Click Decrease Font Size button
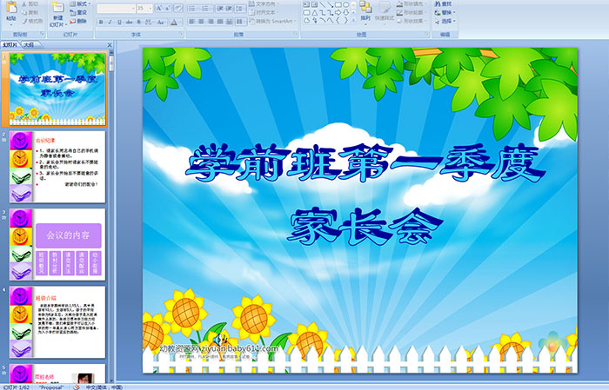 click(x=168, y=8)
